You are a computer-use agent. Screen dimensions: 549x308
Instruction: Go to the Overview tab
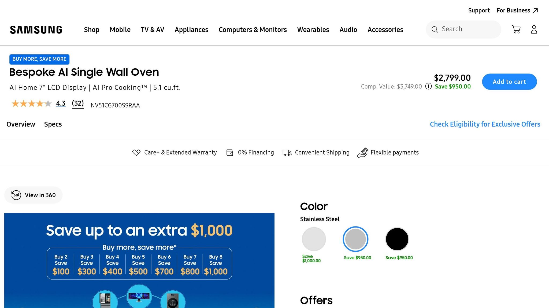point(21,124)
